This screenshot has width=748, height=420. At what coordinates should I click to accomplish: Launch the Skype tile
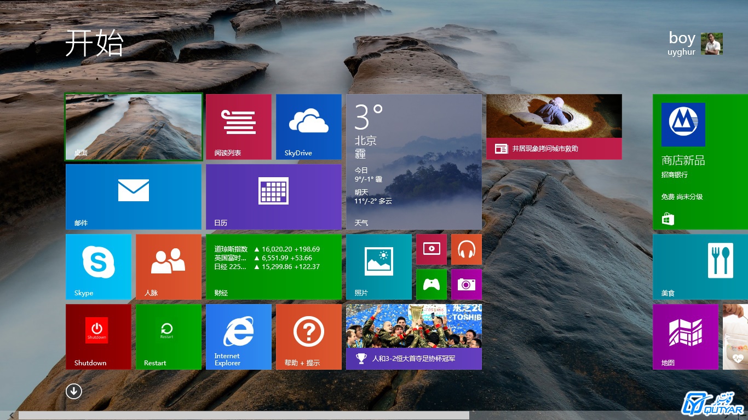[99, 267]
